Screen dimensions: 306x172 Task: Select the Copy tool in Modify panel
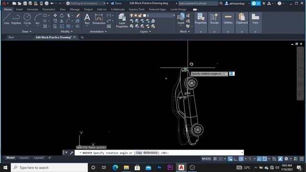tap(55, 21)
